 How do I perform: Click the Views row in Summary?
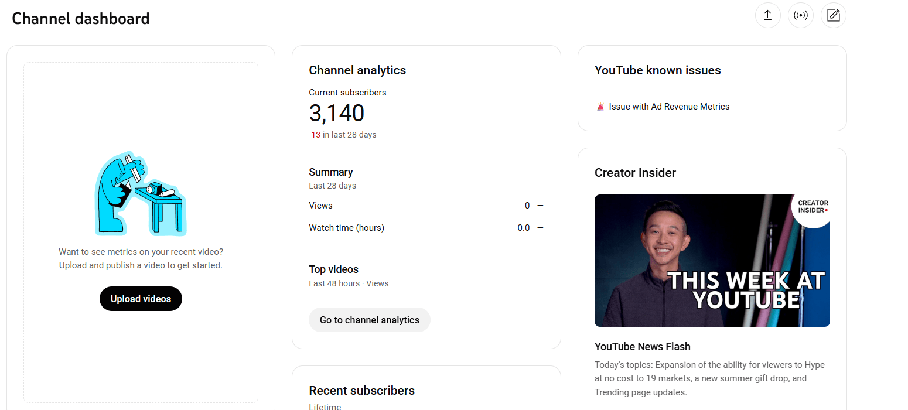pyautogui.click(x=426, y=206)
